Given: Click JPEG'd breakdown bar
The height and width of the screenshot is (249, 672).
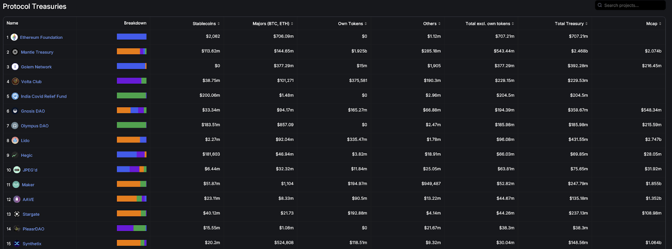Looking at the screenshot, I should [x=131, y=169].
